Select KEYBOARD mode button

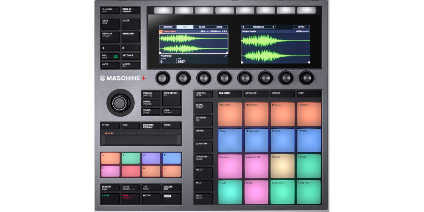(x=257, y=94)
